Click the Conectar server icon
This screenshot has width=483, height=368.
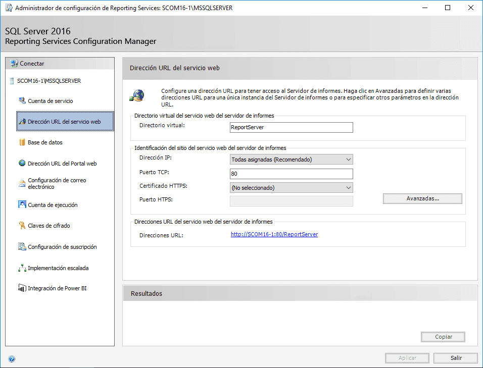(x=14, y=64)
